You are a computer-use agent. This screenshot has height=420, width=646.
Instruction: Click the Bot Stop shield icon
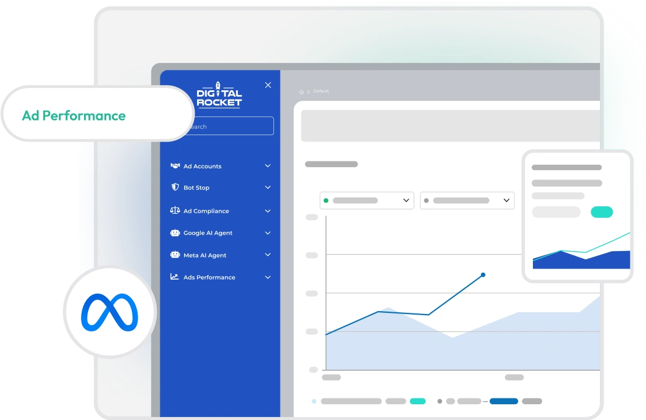pyautogui.click(x=175, y=187)
